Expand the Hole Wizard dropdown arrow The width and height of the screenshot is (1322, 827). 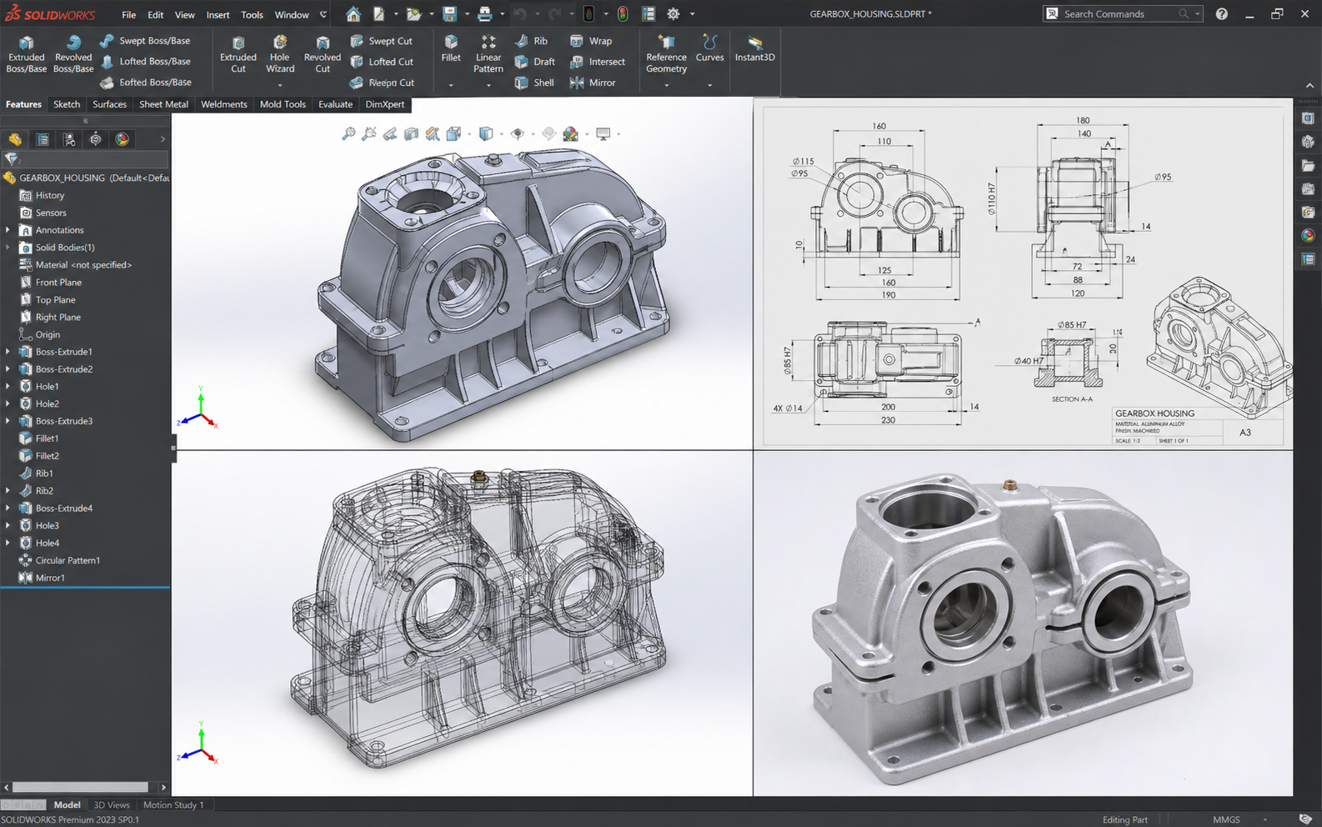coord(280,85)
